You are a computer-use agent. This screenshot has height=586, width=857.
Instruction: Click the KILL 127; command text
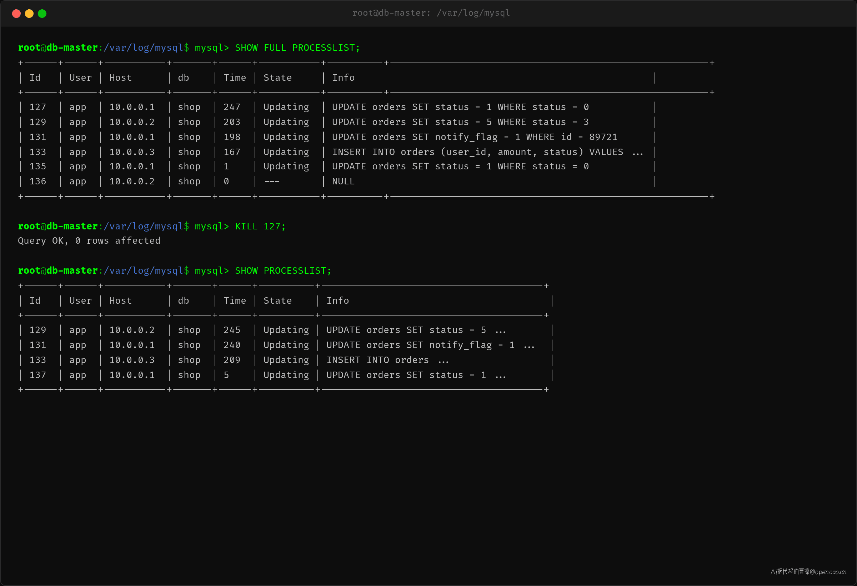[x=260, y=226]
